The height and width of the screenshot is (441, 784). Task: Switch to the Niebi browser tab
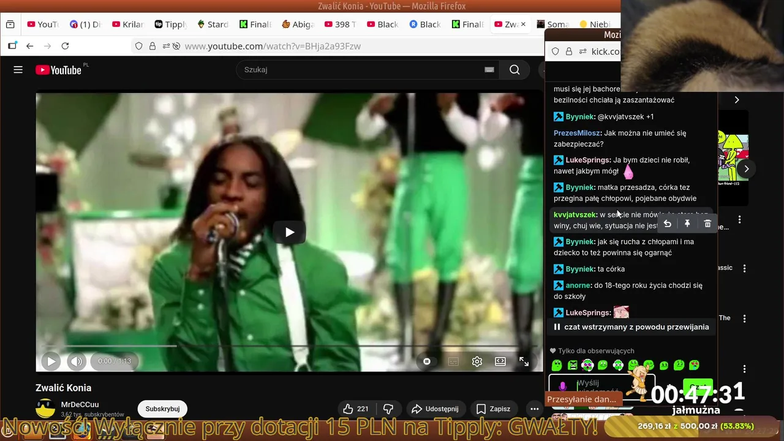click(x=594, y=24)
